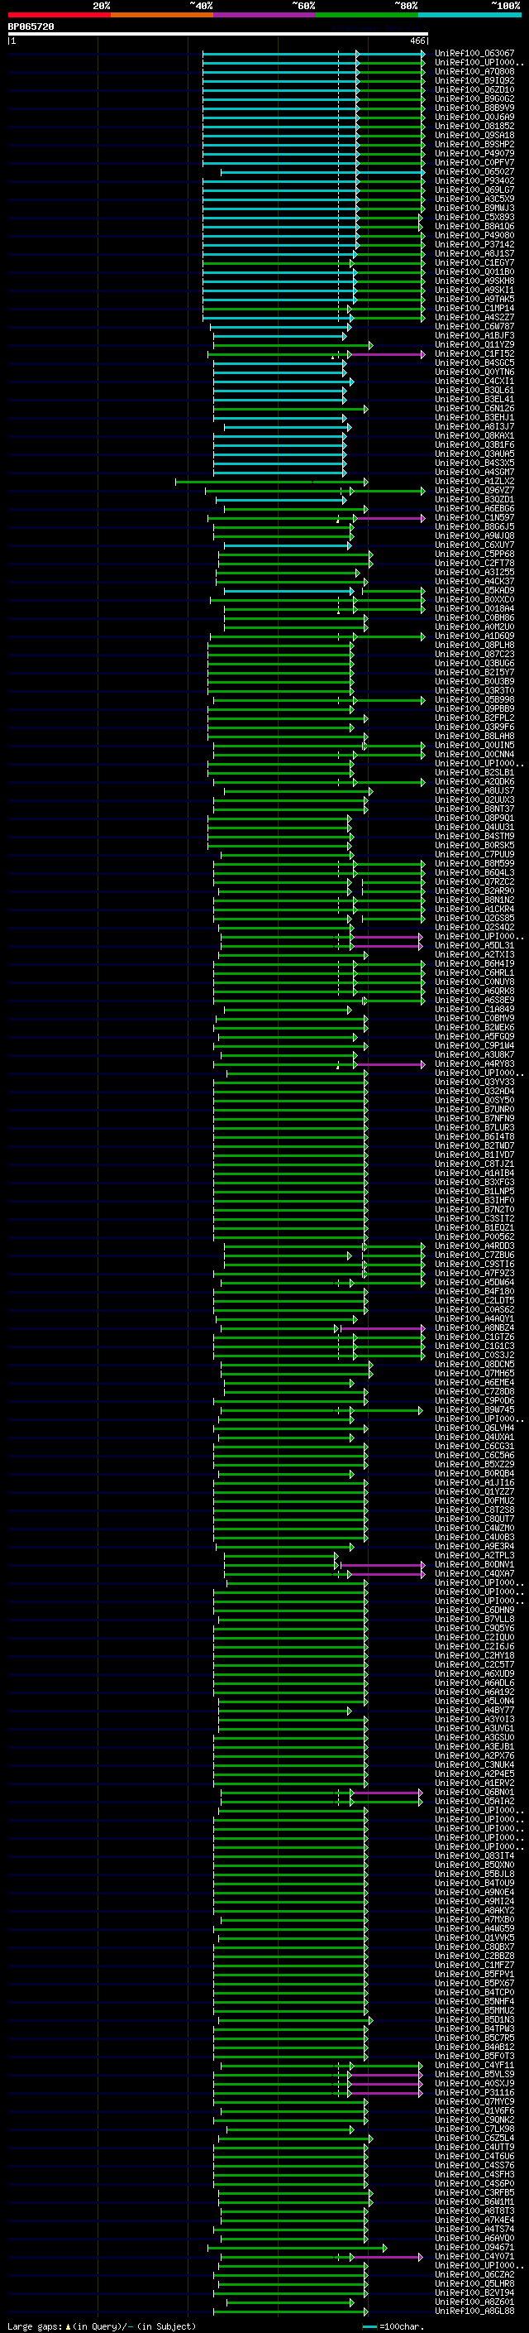Select label UniRef100_A1CKR4
529x2333 pixels.
point(474,910)
